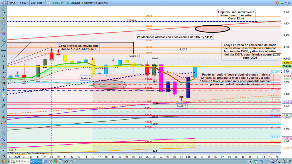Select the magnifier zoom tool in left sidebar
This screenshot has height=164, width=292.
(3, 12)
